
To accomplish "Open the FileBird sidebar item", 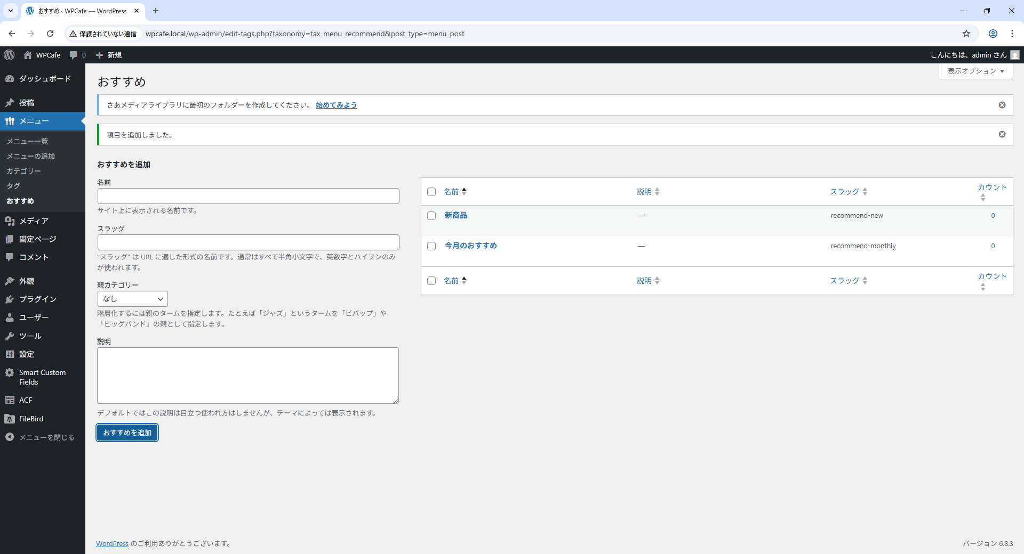I will tap(31, 419).
